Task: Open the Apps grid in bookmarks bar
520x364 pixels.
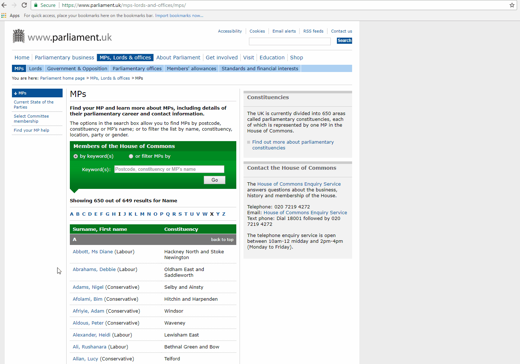Action: pyautogui.click(x=4, y=16)
